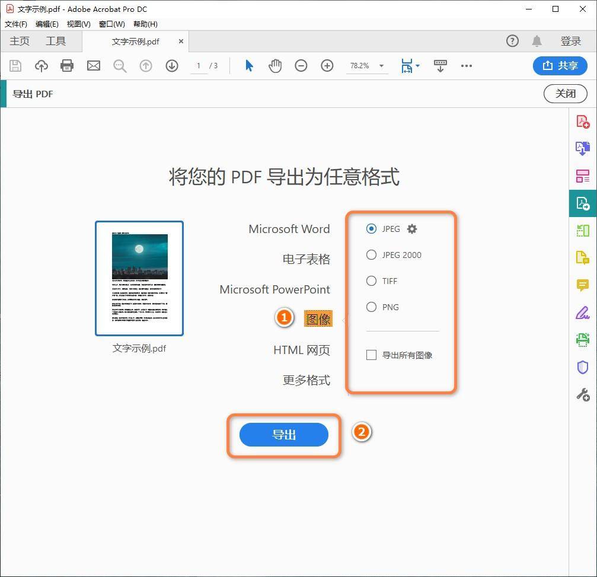The image size is (597, 577).
Task: Click the 共享 share button
Action: [560, 65]
